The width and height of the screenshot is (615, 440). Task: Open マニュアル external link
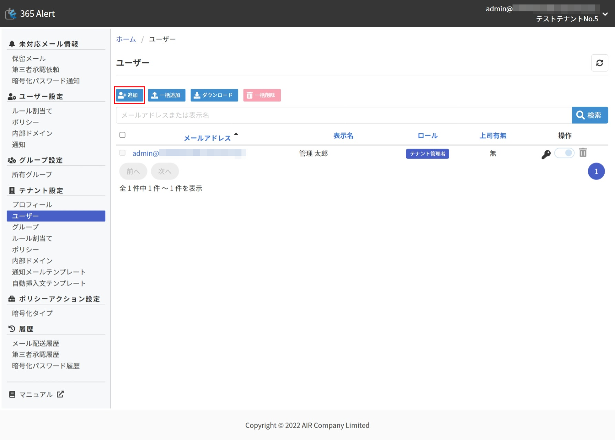[x=36, y=394]
